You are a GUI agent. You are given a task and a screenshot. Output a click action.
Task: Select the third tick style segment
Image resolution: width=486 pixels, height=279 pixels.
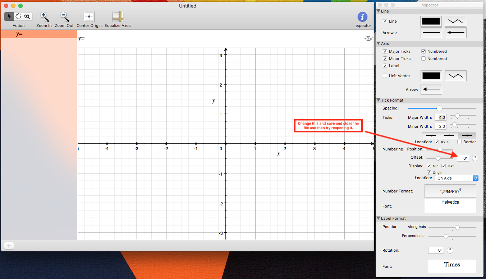coord(467,136)
